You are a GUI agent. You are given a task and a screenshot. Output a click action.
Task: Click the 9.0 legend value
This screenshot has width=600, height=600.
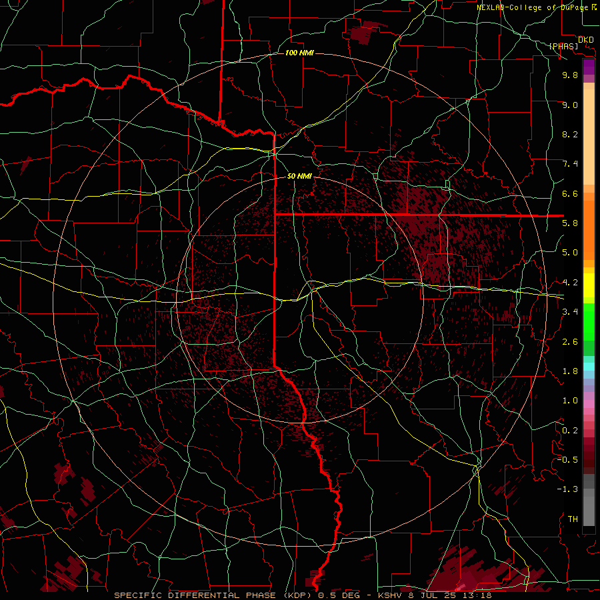(x=570, y=105)
